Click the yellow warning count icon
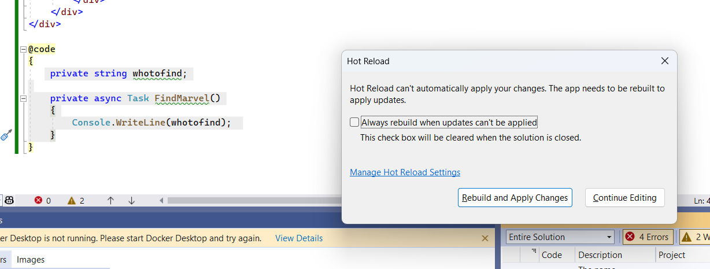This screenshot has width=710, height=269. coord(72,200)
